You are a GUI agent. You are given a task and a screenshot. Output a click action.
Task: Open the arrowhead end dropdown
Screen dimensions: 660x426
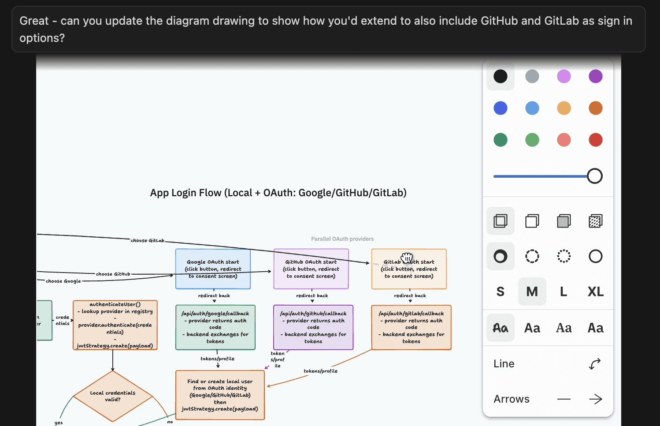tap(596, 399)
